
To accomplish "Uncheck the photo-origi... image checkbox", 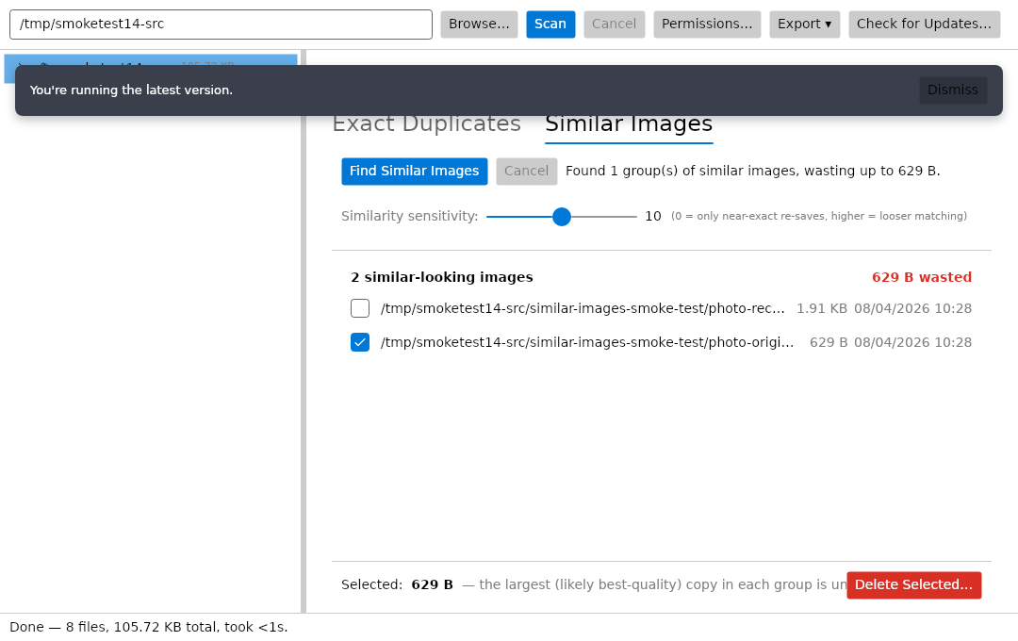I will [360, 341].
